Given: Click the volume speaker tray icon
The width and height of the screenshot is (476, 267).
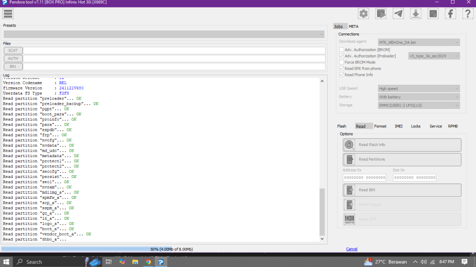Looking at the screenshot, I should click(x=423, y=262).
